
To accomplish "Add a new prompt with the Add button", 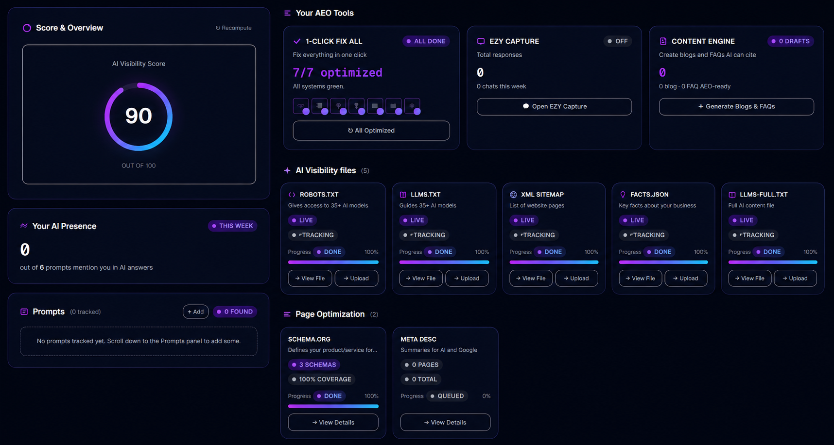I will point(196,312).
